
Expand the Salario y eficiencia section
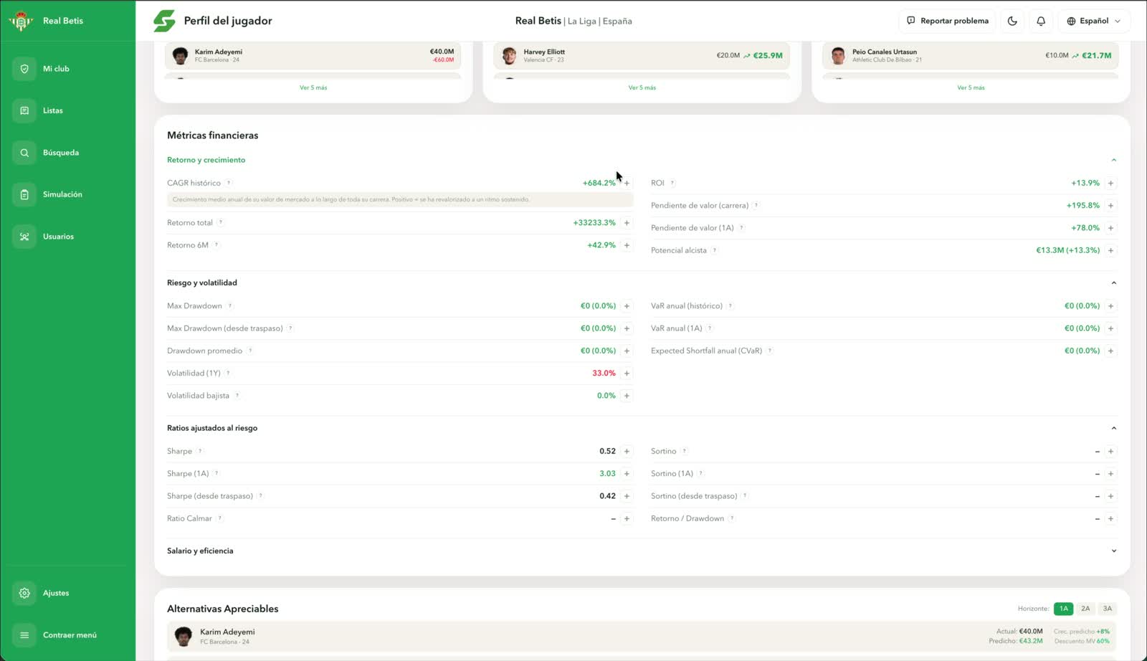(1113, 551)
